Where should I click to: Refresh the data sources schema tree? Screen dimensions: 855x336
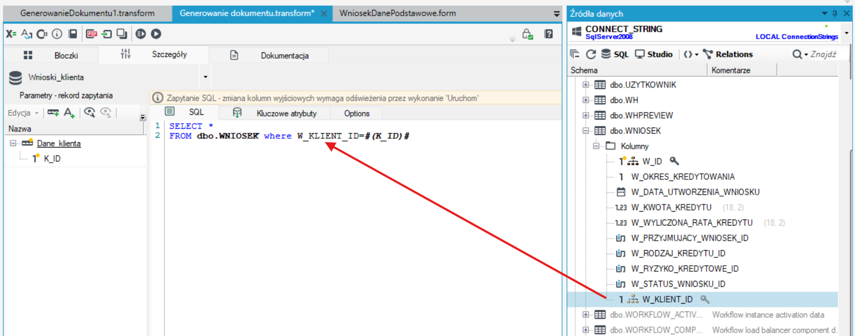coord(591,54)
